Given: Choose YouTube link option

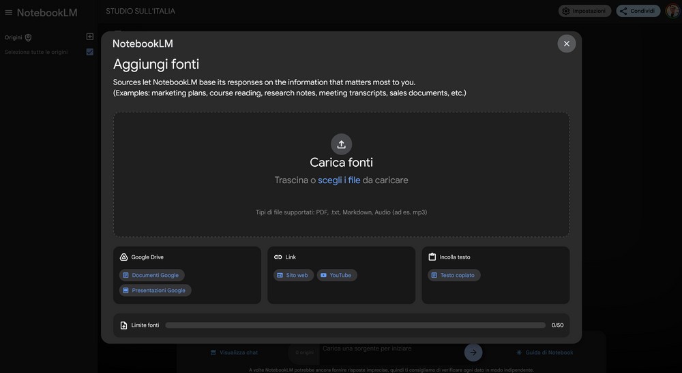Looking at the screenshot, I should pyautogui.click(x=336, y=275).
